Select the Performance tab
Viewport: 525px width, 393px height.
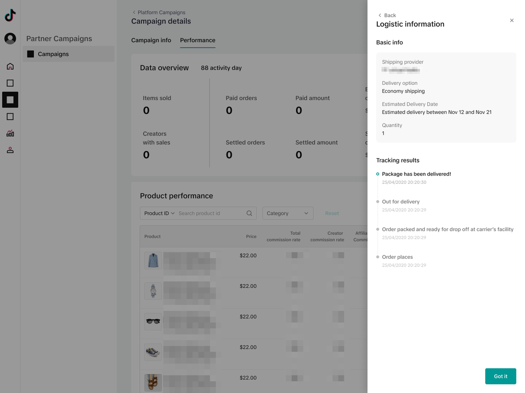[197, 40]
